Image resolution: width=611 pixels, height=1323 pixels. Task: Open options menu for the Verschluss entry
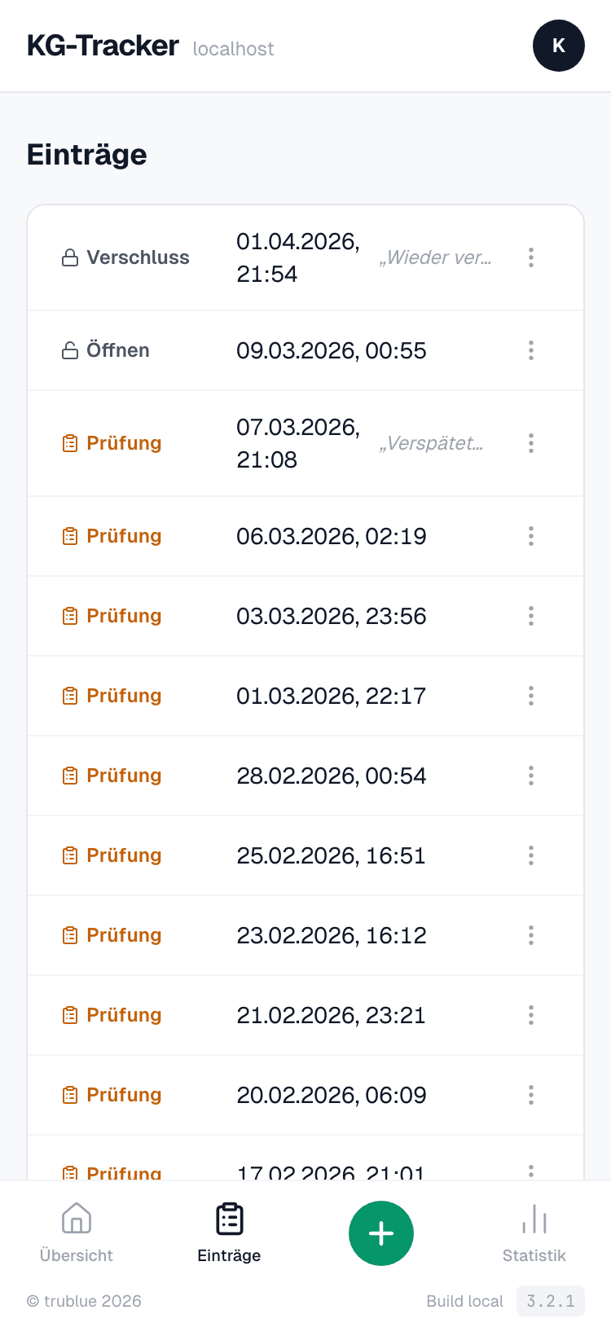[531, 257]
